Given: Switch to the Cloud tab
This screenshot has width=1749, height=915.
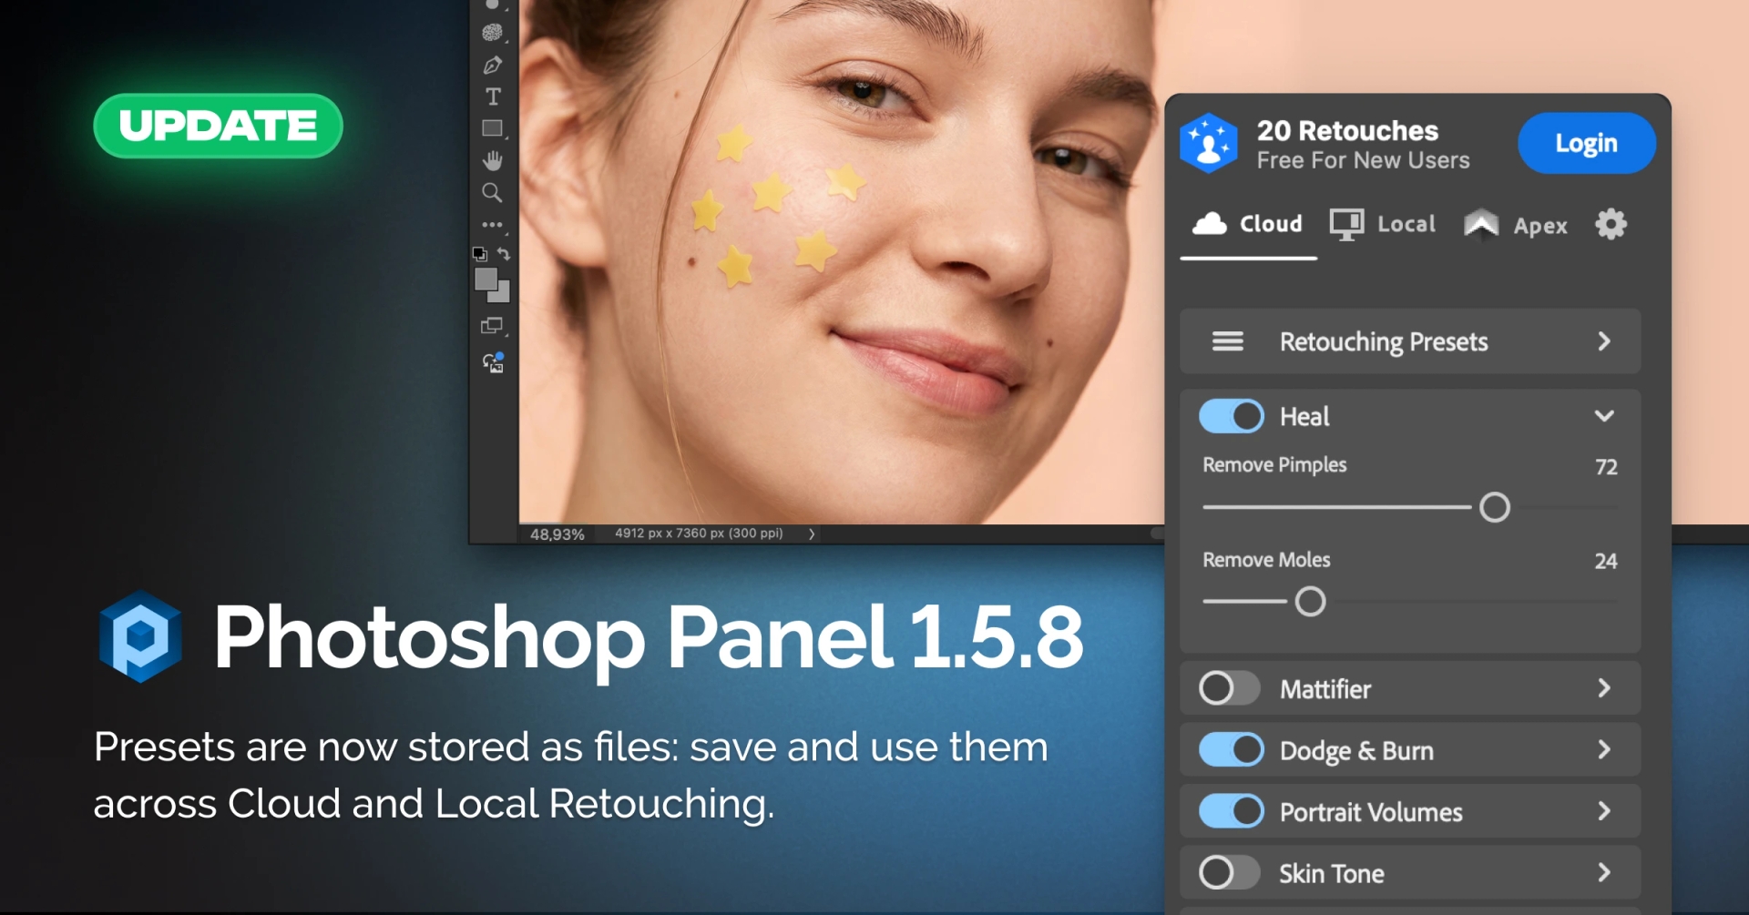Looking at the screenshot, I should 1248,224.
